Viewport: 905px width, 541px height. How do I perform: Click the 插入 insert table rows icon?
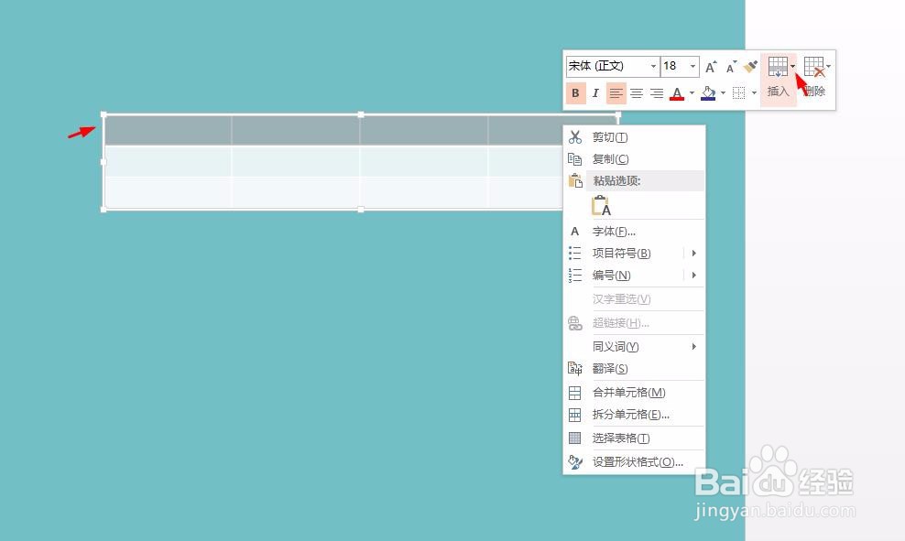click(777, 68)
